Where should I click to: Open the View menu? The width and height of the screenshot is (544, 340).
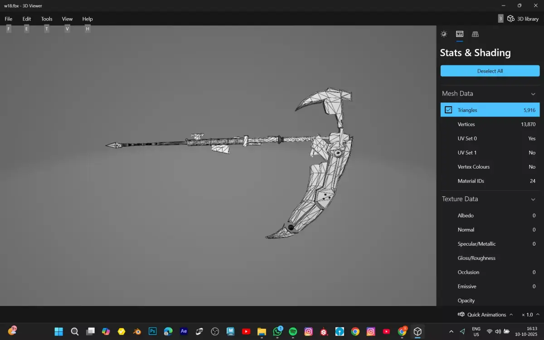[x=67, y=19]
